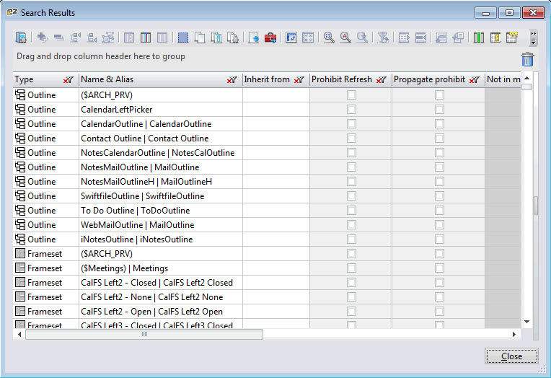This screenshot has height=378, width=551.
Task: Open the Name & Alias column filter
Action: tap(232, 80)
